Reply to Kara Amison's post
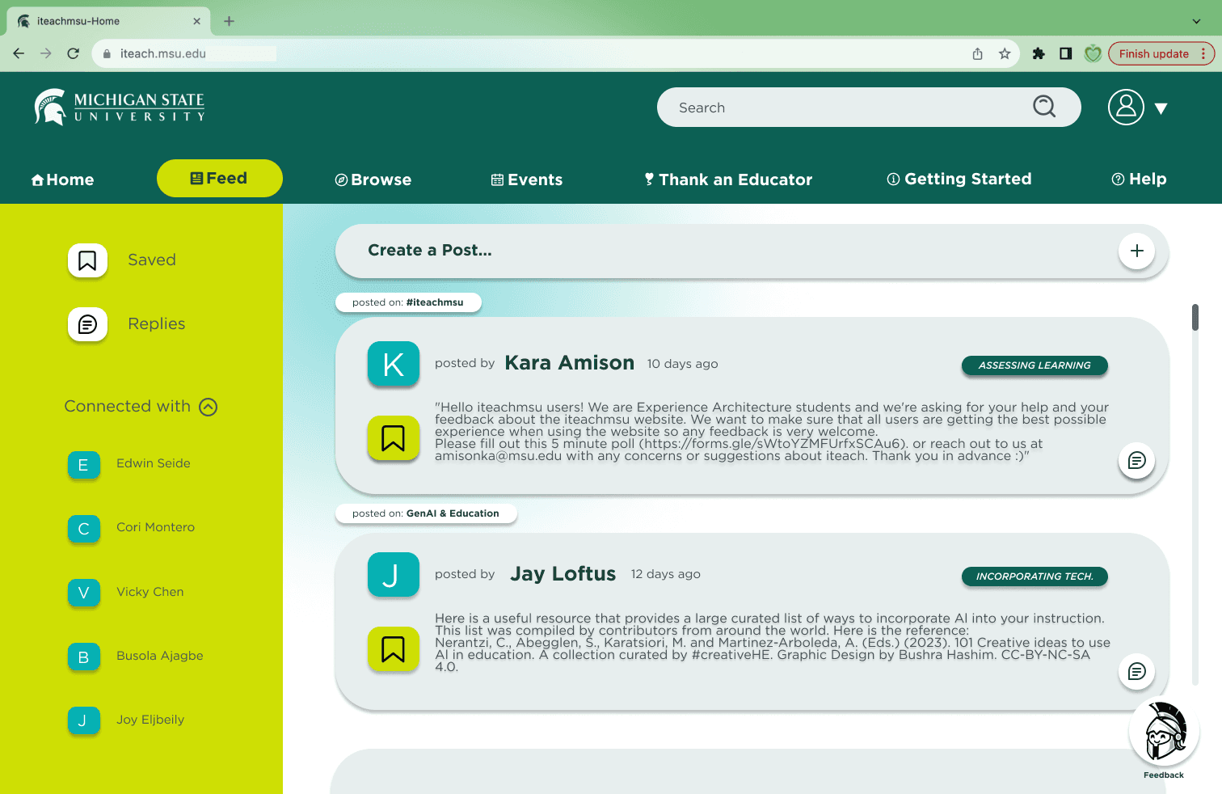 point(1137,461)
